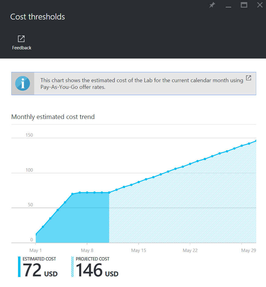Click the May 15 label on the x-axis

coord(139,250)
